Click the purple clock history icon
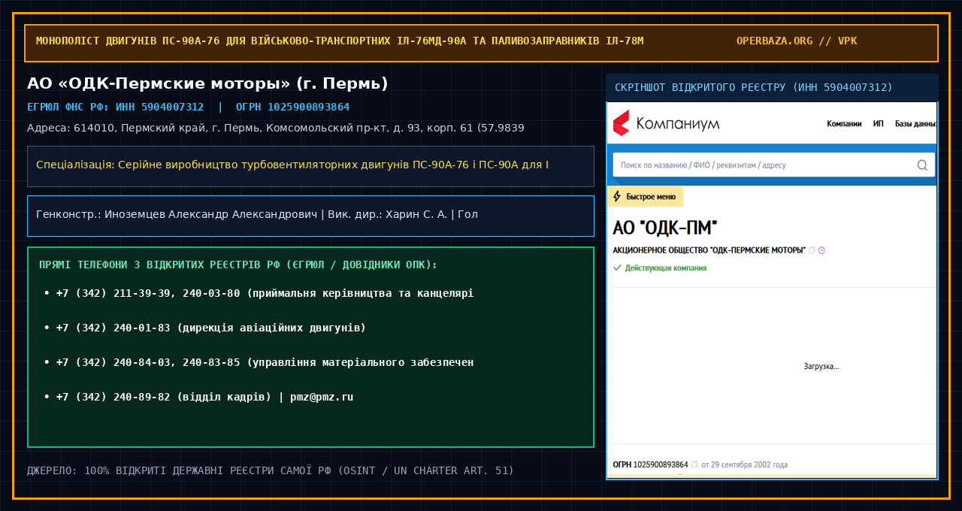This screenshot has width=962, height=511. click(x=821, y=249)
